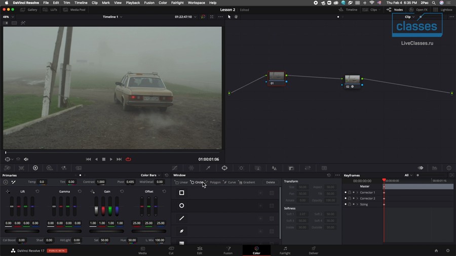The height and width of the screenshot is (256, 456).
Task: Expand the Corrector 2 keyframe track
Action: coord(357,198)
